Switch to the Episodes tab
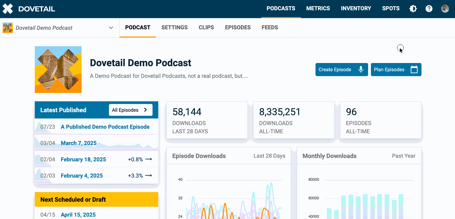 (x=238, y=27)
